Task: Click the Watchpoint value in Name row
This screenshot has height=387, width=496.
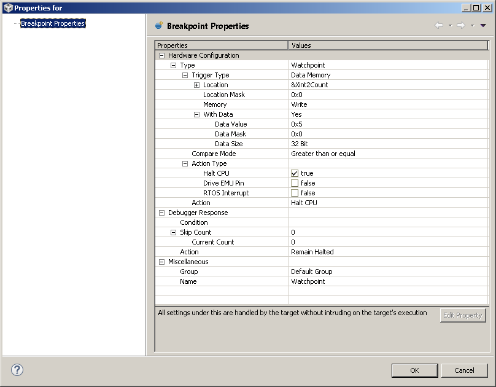Action: click(x=308, y=281)
